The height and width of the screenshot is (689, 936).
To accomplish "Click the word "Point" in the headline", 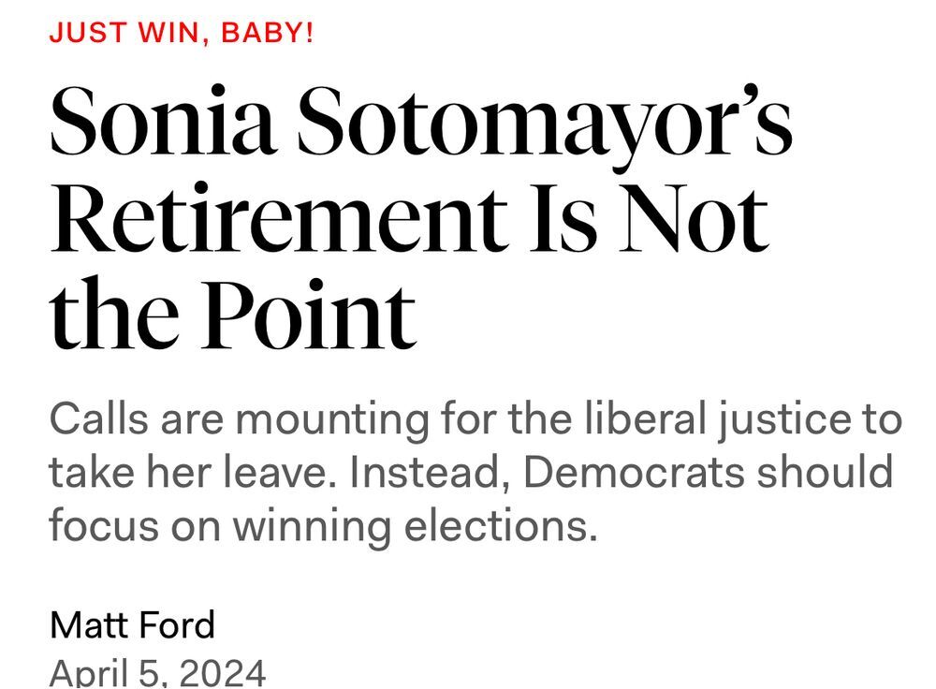I will click(309, 313).
